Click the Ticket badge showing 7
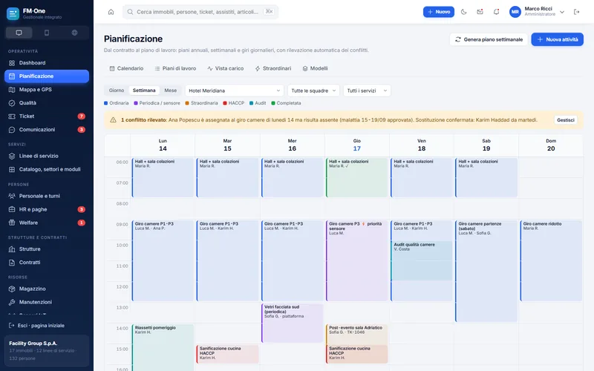The height and width of the screenshot is (371, 594). point(81,116)
